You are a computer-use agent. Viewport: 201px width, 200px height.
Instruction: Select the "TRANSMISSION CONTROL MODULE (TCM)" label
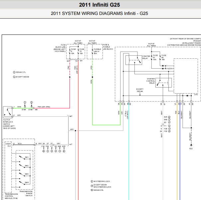click(11, 196)
